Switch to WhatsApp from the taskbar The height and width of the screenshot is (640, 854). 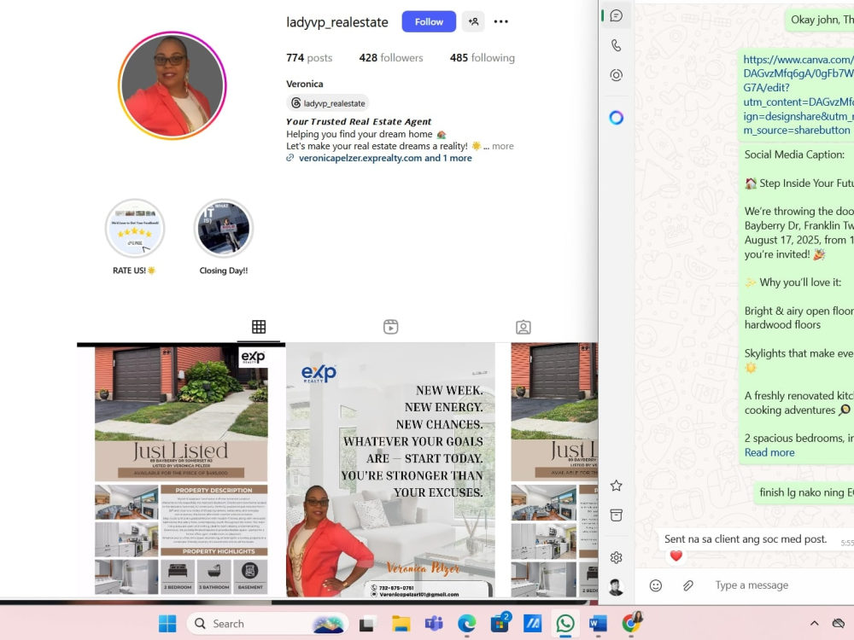564,624
